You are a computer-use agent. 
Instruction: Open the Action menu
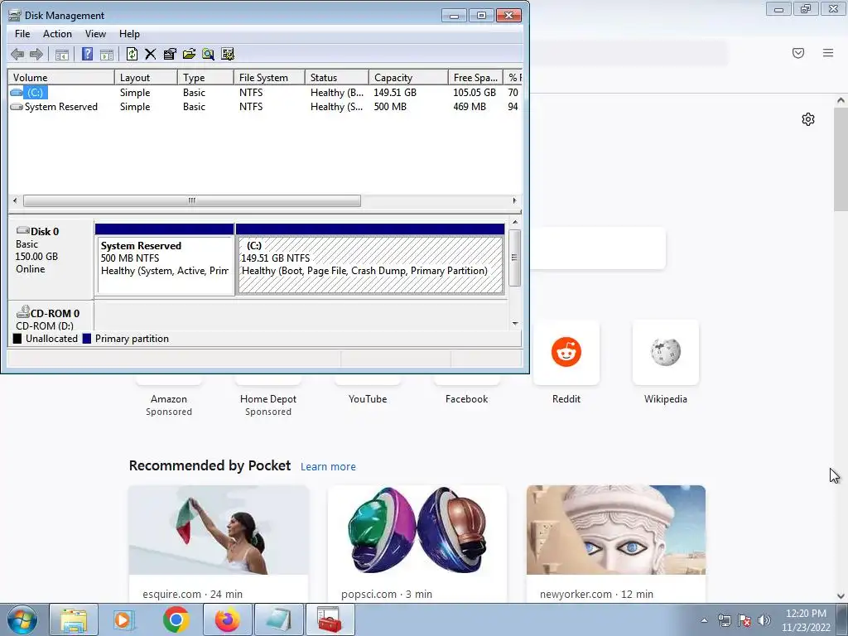57,33
